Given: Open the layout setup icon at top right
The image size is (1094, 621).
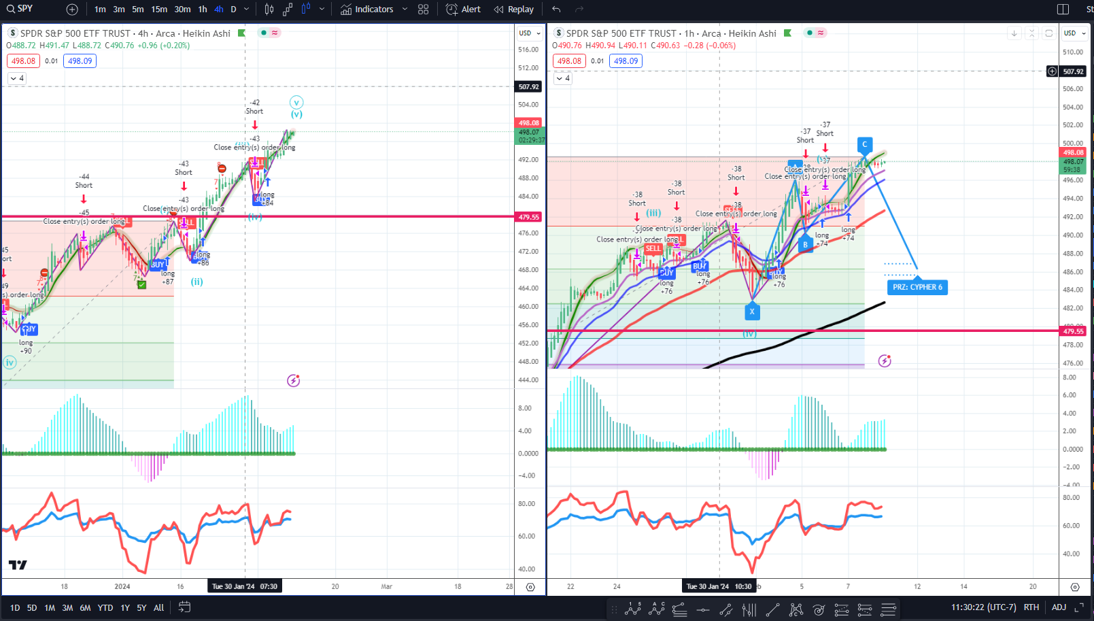Looking at the screenshot, I should click(x=1063, y=10).
